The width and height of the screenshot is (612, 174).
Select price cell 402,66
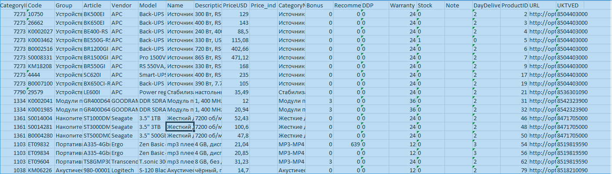236,49
